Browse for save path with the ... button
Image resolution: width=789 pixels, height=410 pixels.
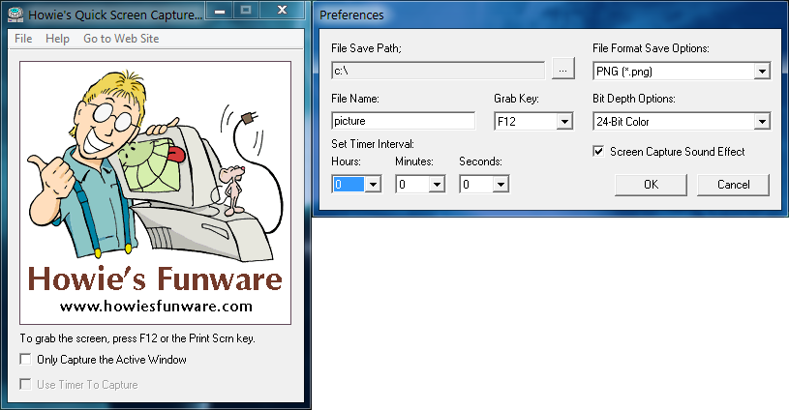pos(563,69)
